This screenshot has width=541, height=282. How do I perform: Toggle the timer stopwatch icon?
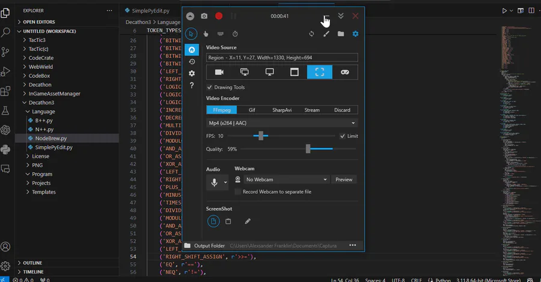pos(235,34)
